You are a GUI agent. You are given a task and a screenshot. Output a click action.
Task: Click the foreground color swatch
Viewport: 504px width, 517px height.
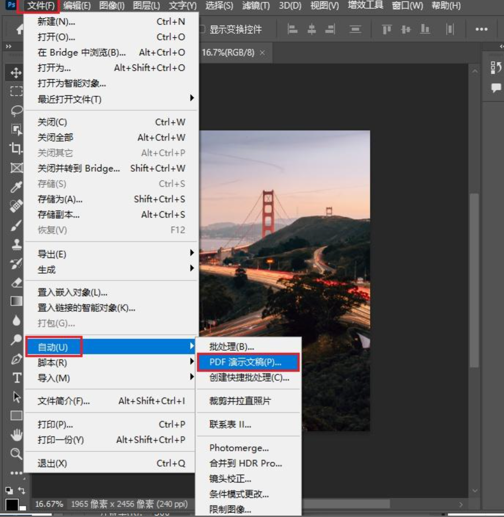point(11,505)
